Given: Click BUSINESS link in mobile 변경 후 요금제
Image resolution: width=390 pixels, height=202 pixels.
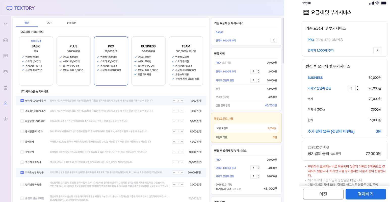Looking at the screenshot, I should pos(315,78).
